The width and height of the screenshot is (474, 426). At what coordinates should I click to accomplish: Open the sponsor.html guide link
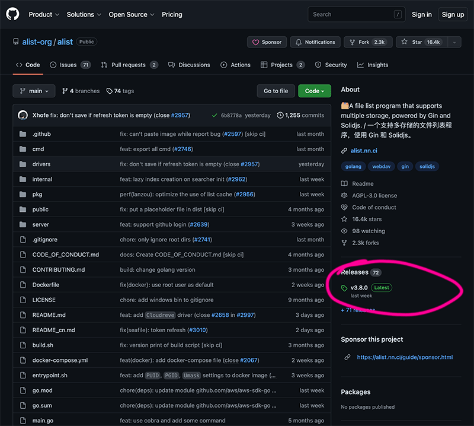point(405,357)
